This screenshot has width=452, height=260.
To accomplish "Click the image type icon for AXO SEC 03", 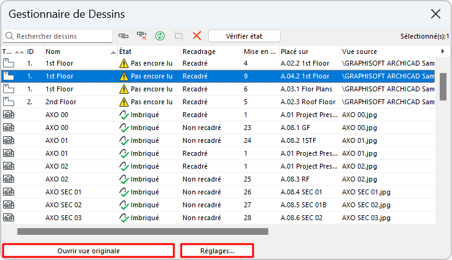I will tap(9, 218).
